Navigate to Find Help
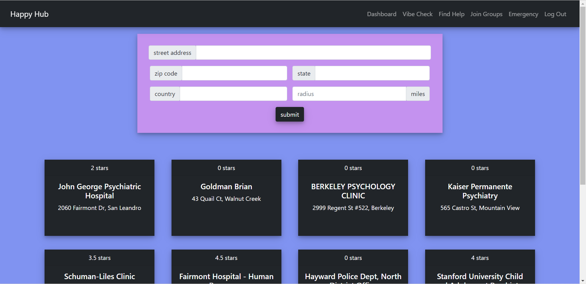 451,14
